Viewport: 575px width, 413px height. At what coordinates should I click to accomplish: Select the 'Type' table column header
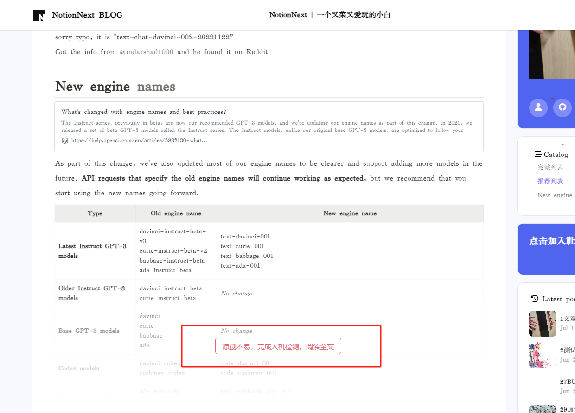(95, 213)
